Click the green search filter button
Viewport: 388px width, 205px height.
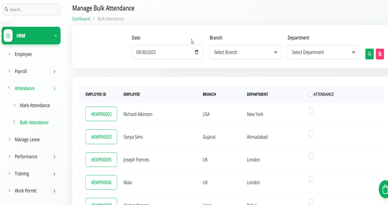coord(369,54)
